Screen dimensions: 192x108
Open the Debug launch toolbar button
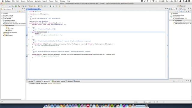[x=13, y=6]
